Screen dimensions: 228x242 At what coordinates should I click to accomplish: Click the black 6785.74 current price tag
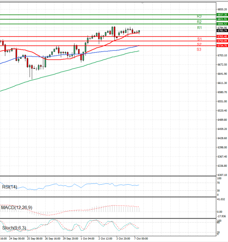[x=222, y=31]
